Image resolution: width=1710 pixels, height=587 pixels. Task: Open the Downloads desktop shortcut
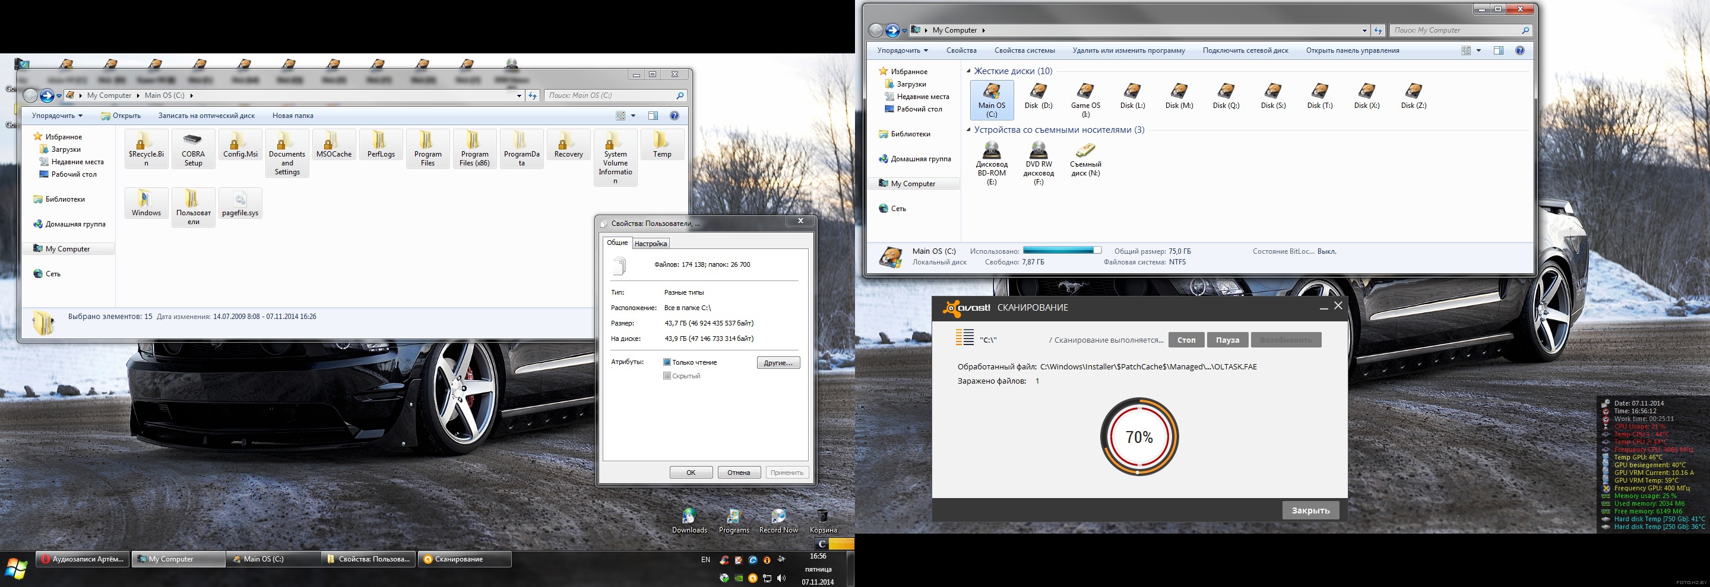click(689, 521)
